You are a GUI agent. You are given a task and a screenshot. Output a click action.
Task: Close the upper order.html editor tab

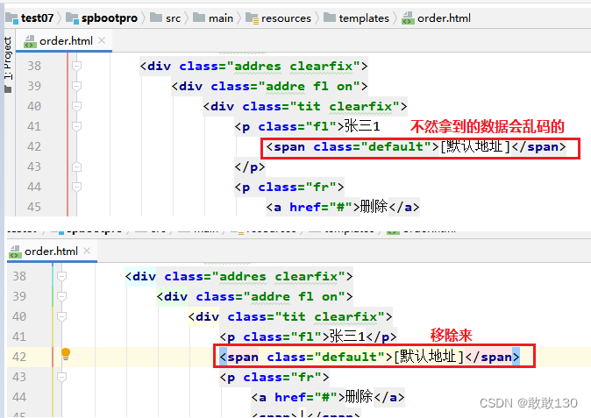coord(102,40)
